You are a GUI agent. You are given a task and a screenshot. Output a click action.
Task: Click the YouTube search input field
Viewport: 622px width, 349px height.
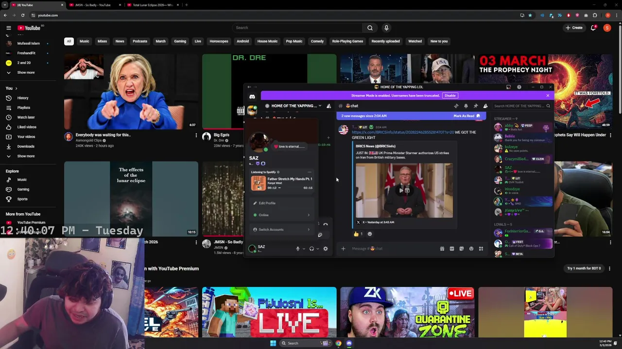point(296,28)
